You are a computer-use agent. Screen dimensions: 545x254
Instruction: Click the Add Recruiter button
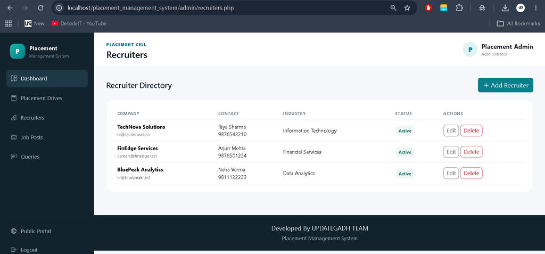(x=506, y=85)
